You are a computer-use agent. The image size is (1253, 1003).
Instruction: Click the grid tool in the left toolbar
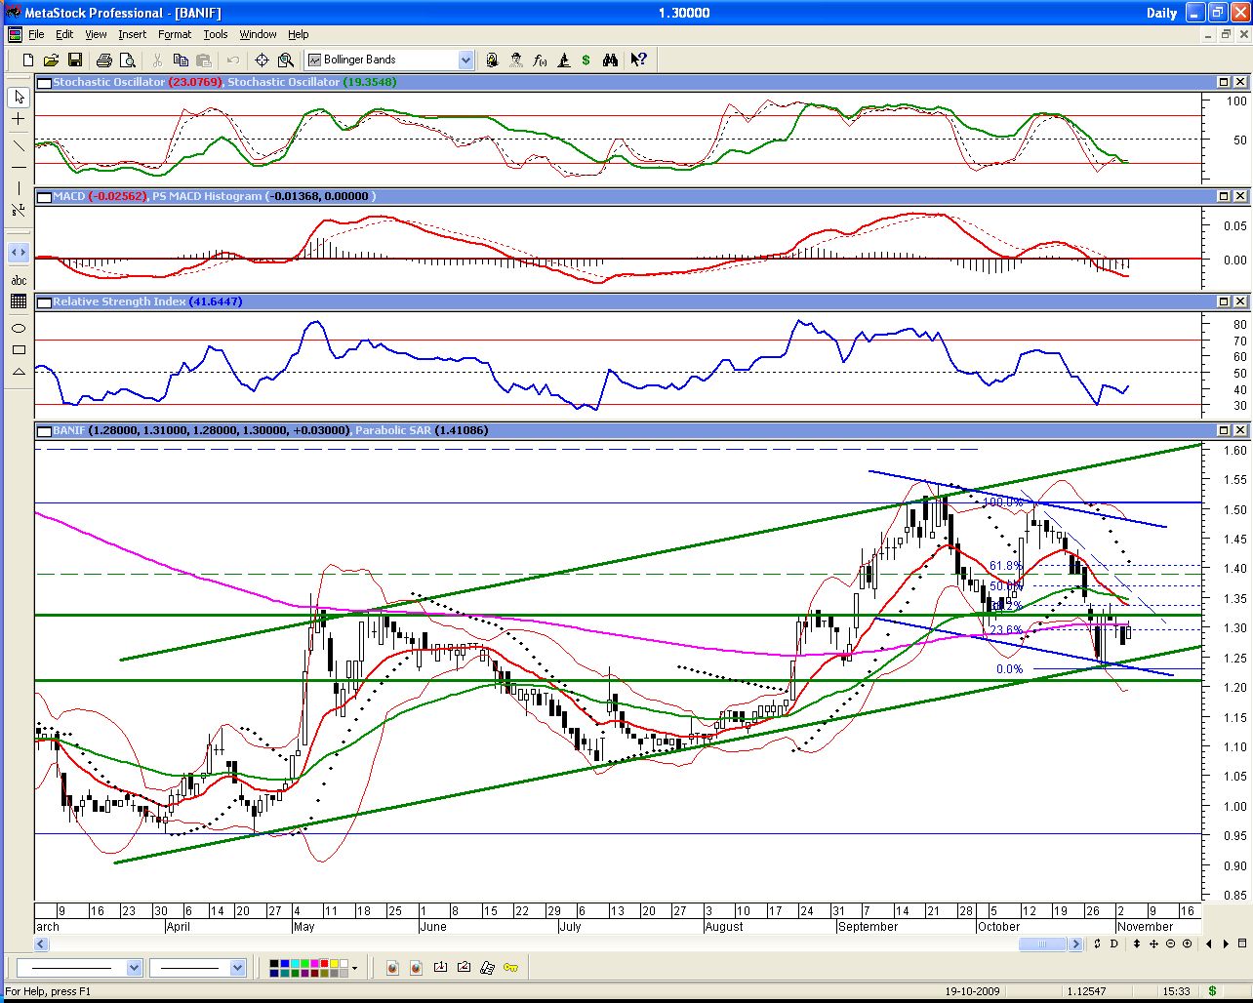pos(19,302)
